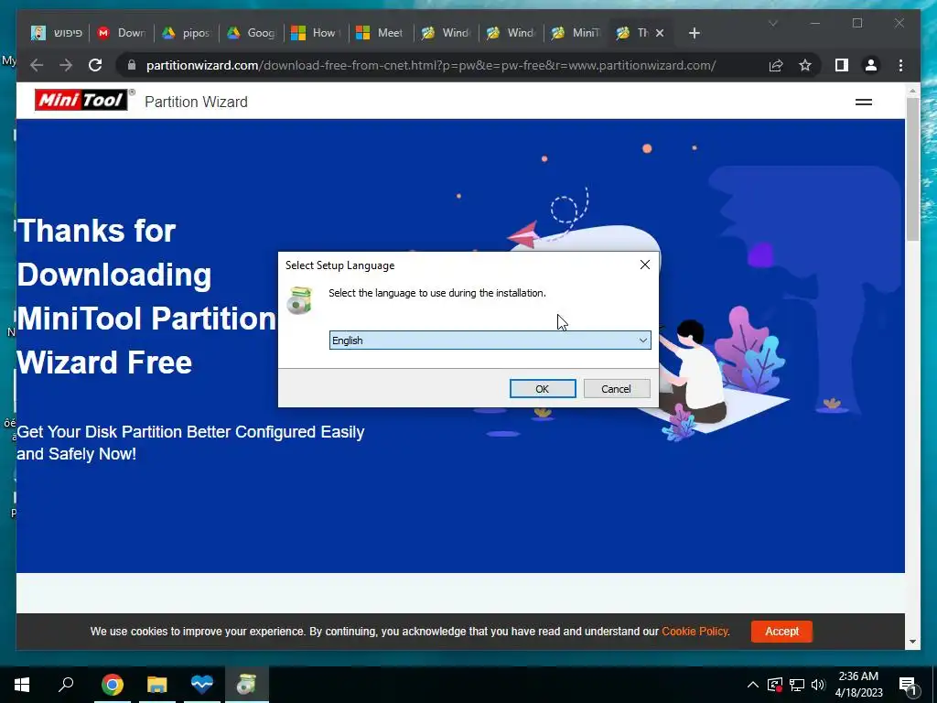Open the tab search chevron
The width and height of the screenshot is (937, 703).
(x=772, y=23)
